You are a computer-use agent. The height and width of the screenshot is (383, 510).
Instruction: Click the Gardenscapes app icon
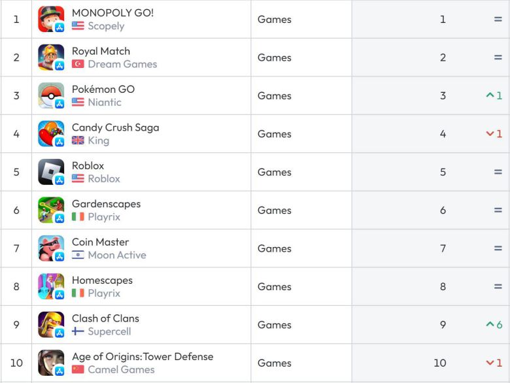click(x=51, y=210)
